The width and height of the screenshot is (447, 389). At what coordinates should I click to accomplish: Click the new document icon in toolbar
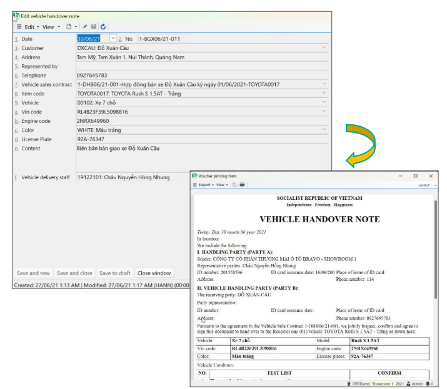[x=69, y=27]
